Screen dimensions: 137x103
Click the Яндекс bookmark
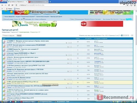pyautogui.click(x=9, y=9)
